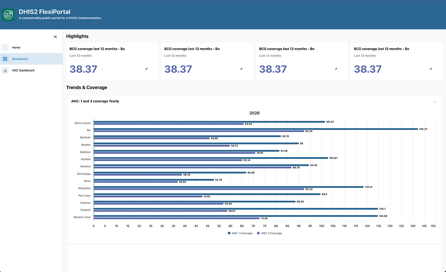Open Home from the sidebar menu
446x272 pixels.
(31, 48)
